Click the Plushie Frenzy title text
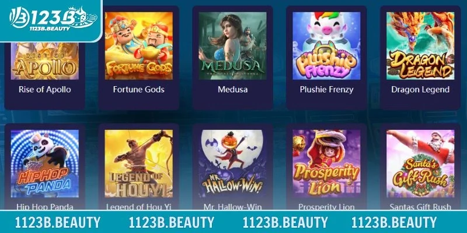This screenshot has width=467, height=233. click(x=326, y=90)
